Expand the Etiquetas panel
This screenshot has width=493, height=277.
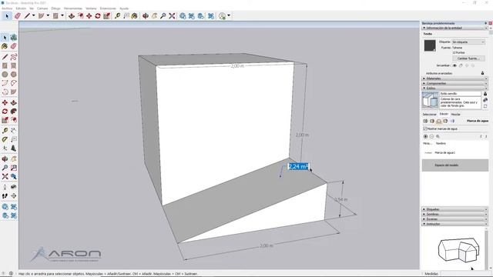click(455, 209)
